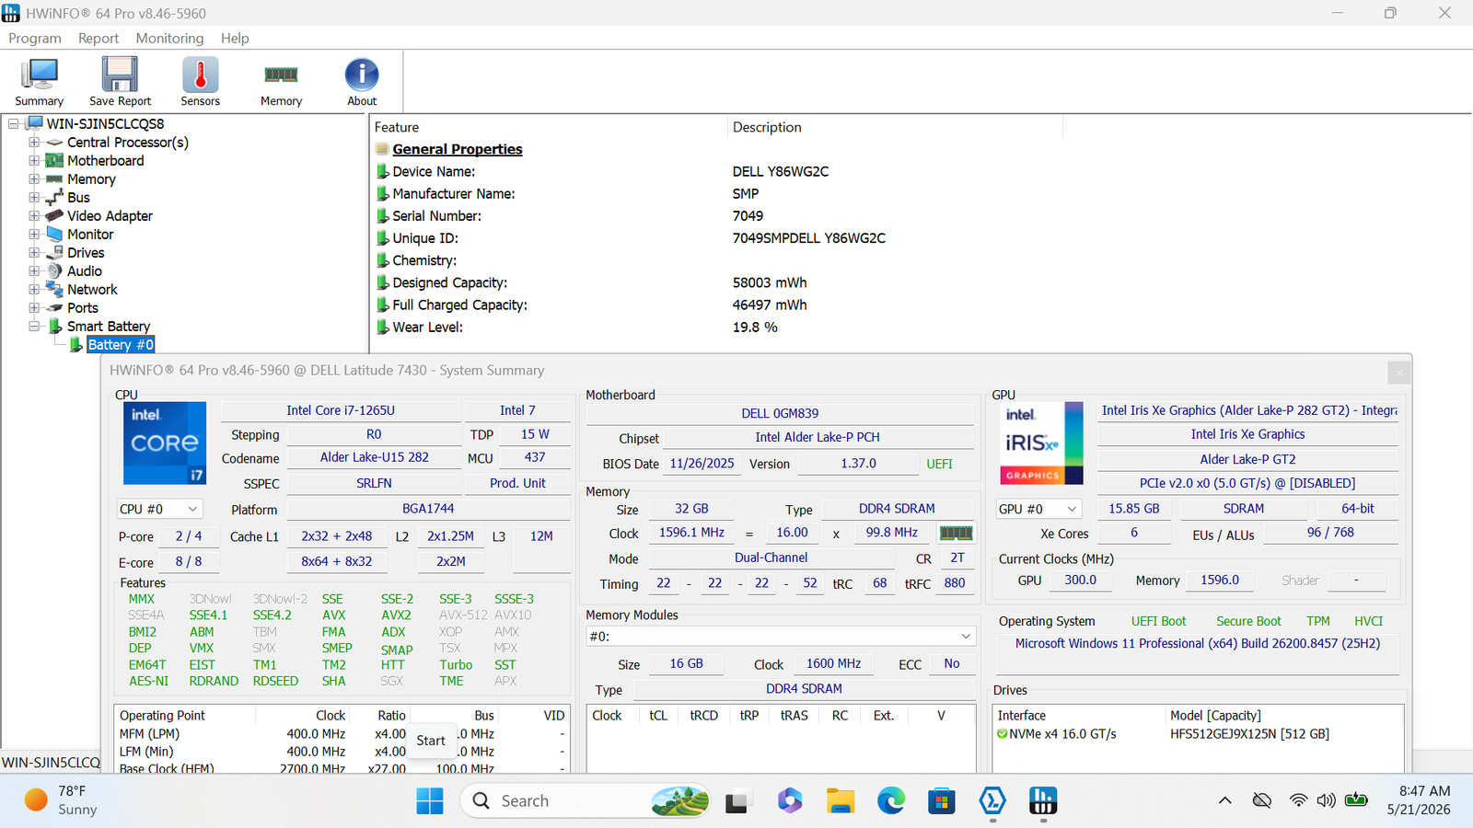Select the Ports label in tree
The width and height of the screenshot is (1473, 828).
pos(83,308)
